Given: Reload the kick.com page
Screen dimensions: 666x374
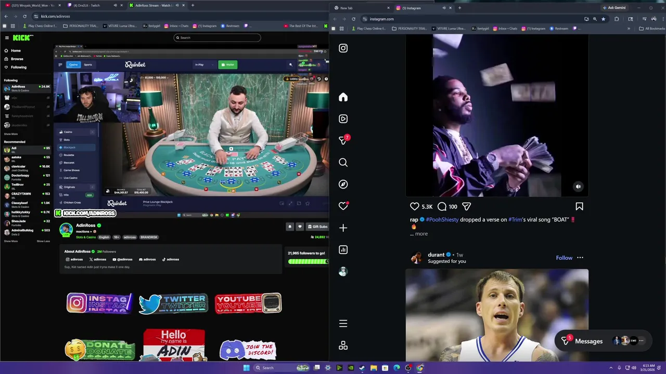Looking at the screenshot, I should coord(24,16).
